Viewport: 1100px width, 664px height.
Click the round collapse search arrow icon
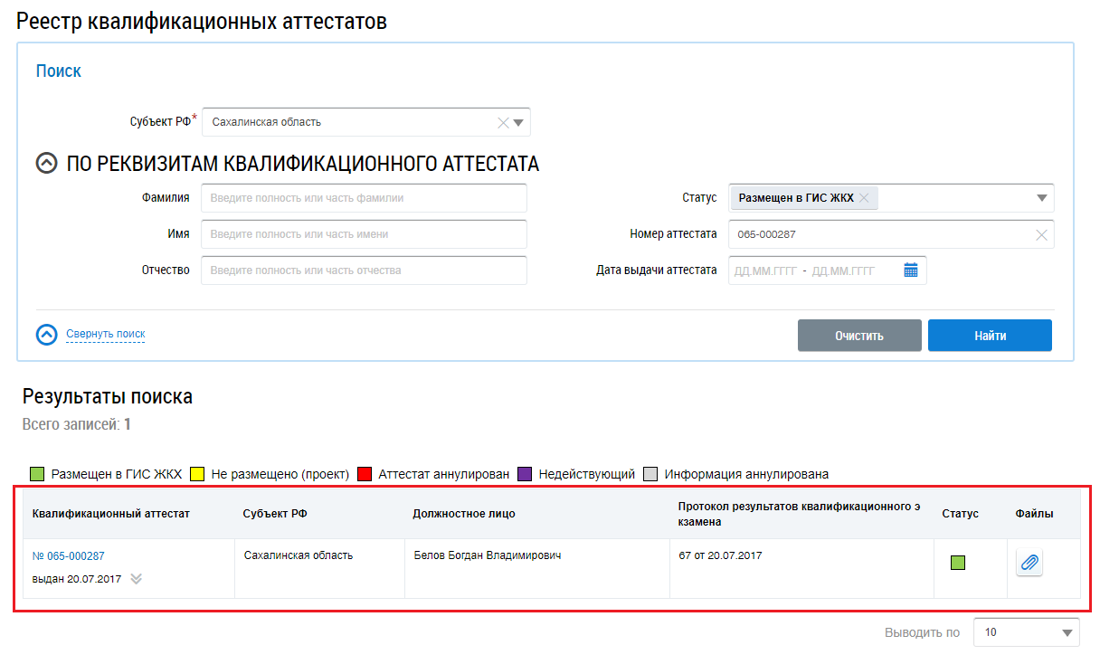[x=46, y=335]
